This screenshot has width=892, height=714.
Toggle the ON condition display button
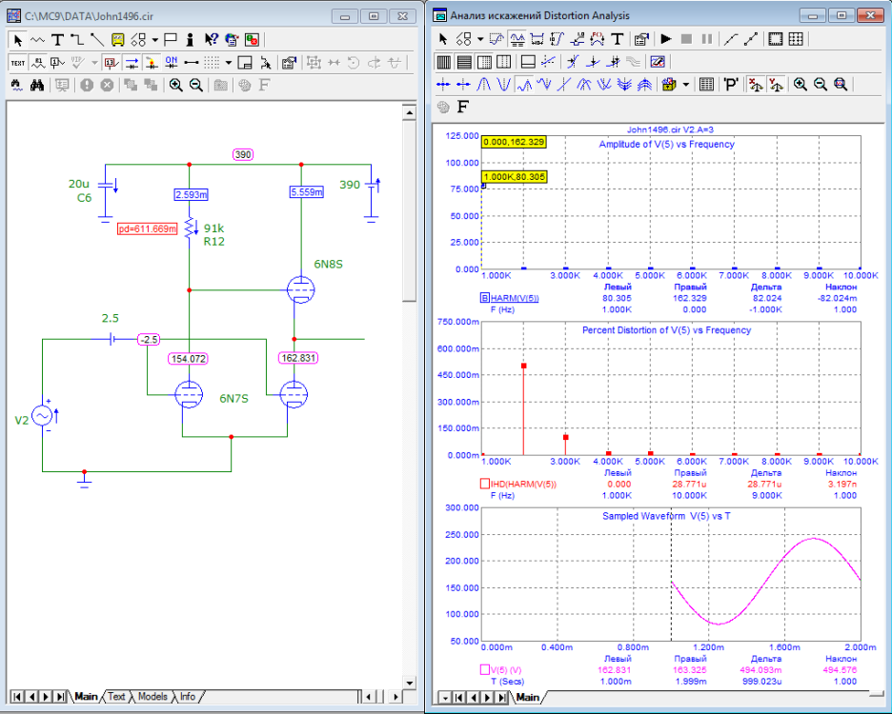[x=172, y=63]
